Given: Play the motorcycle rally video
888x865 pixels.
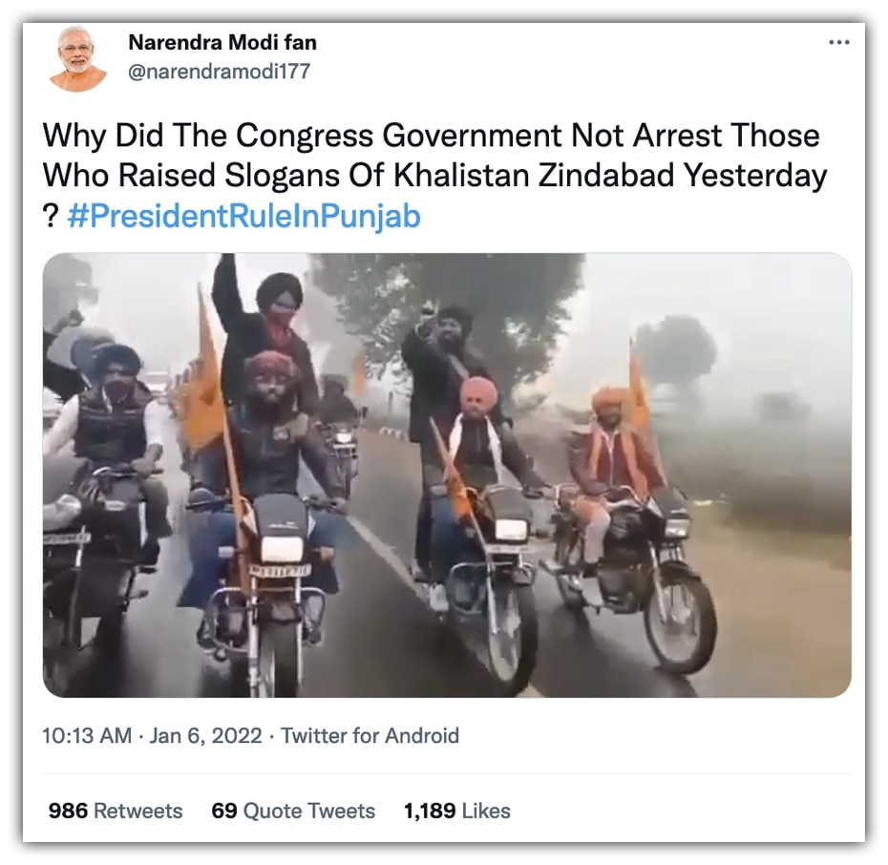Looking at the screenshot, I should [447, 475].
